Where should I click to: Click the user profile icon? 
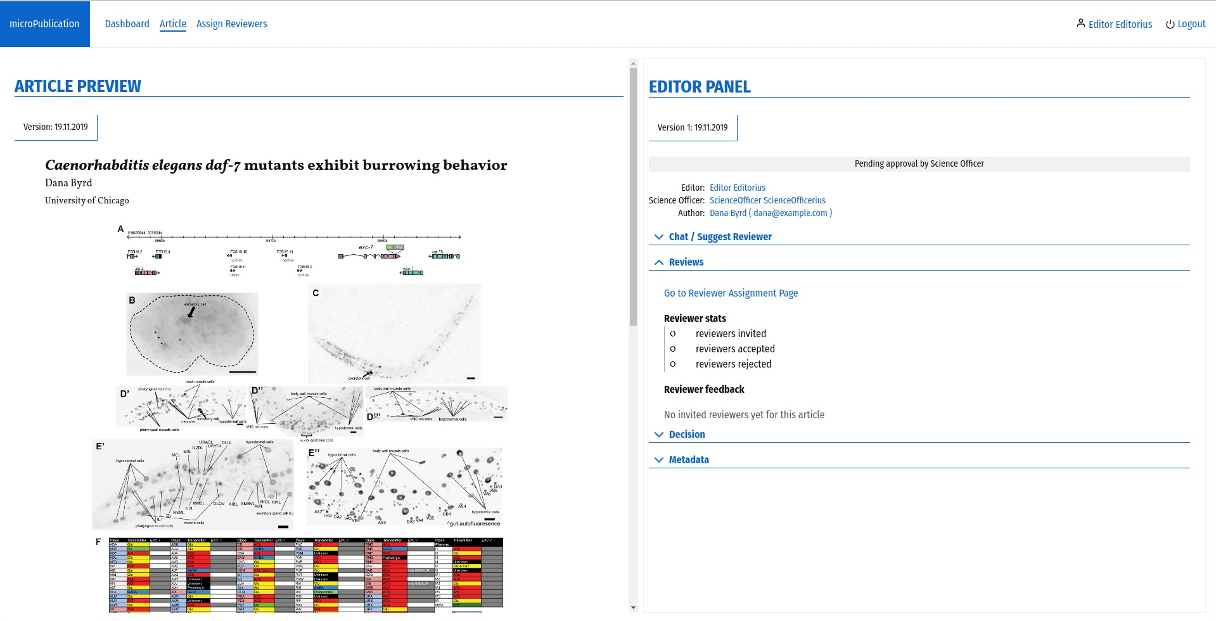click(1080, 23)
